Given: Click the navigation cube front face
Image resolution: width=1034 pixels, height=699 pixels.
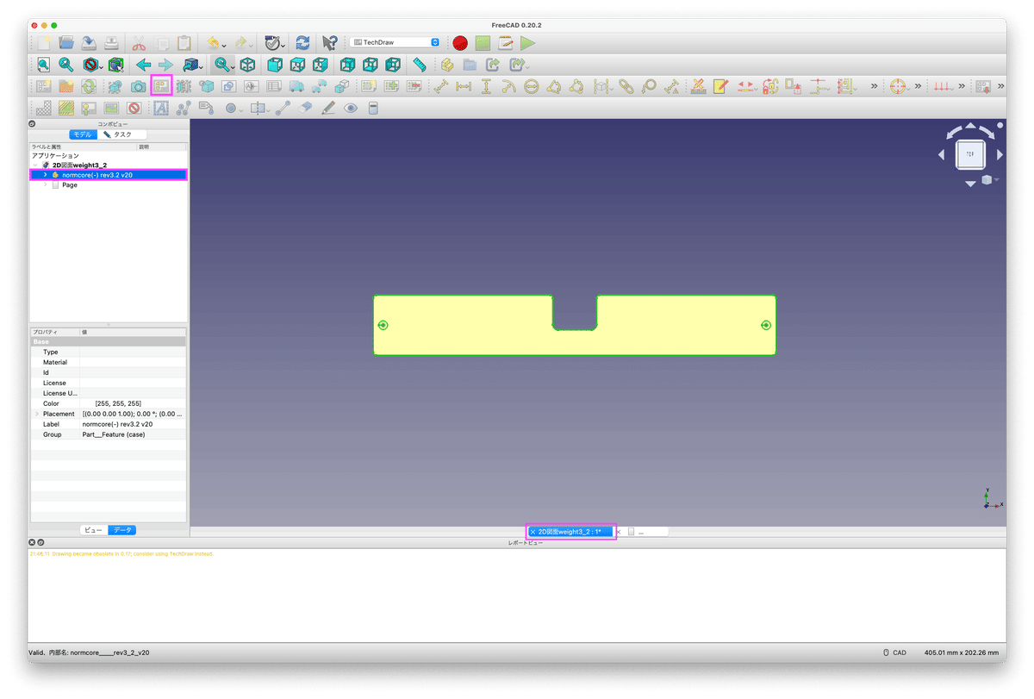Looking at the screenshot, I should [x=970, y=154].
